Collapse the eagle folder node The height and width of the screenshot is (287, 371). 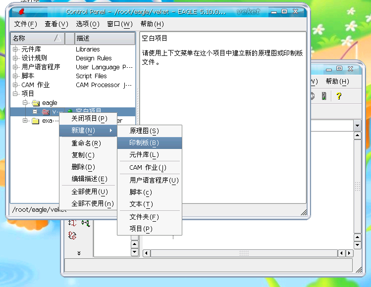coord(25,103)
